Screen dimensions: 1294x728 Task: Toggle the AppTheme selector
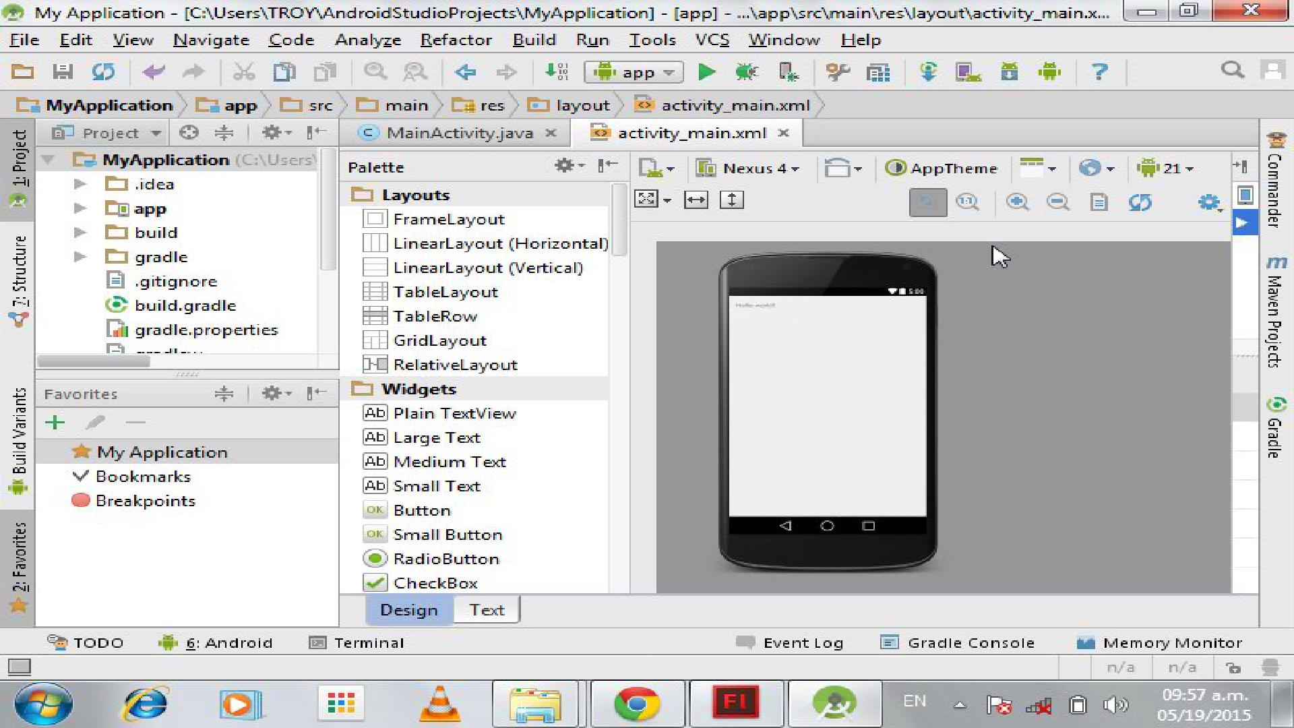coord(942,168)
